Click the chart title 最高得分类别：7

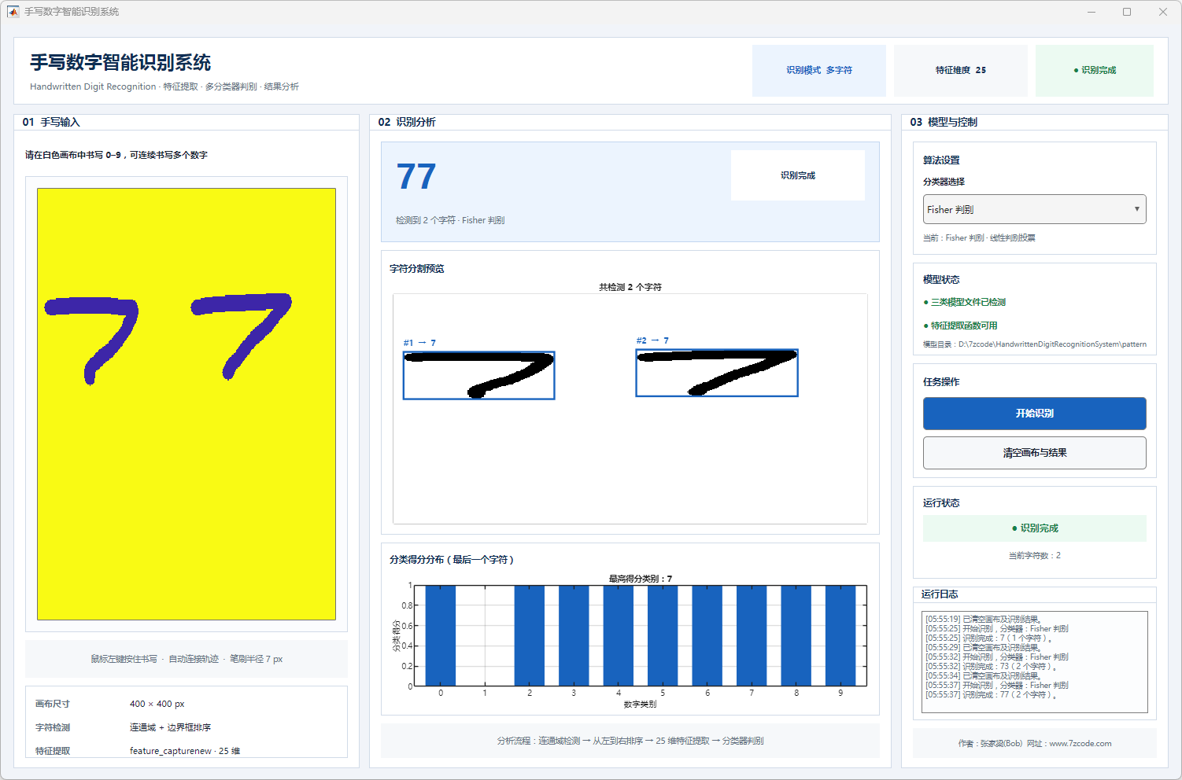point(641,579)
